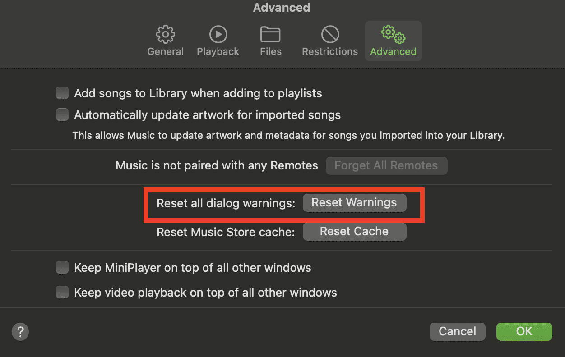Open the General preferences gear icon
The image size is (565, 357).
165,34
